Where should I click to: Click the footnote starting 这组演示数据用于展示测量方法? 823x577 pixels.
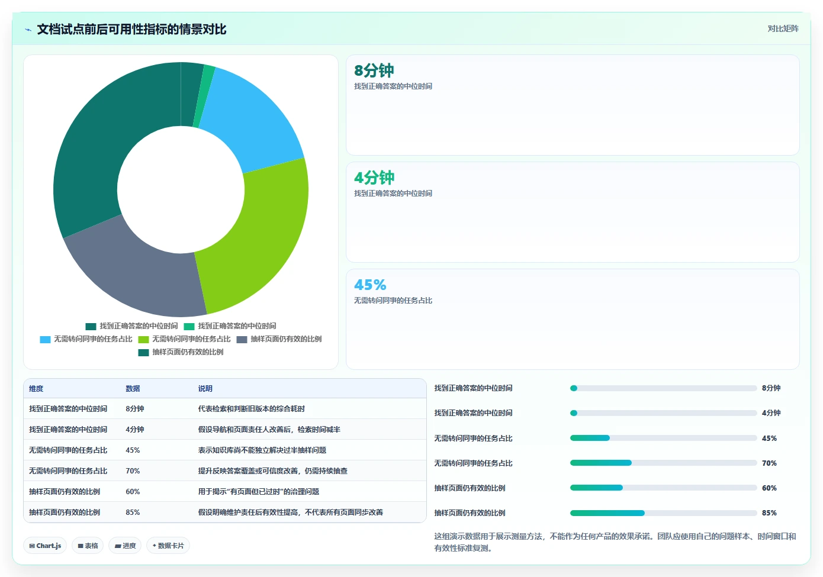point(615,542)
